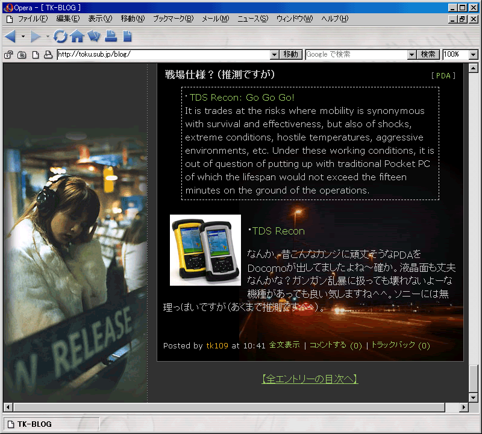Go back with the Back arrow
Viewport: 482px width, 434px height.
[10, 36]
